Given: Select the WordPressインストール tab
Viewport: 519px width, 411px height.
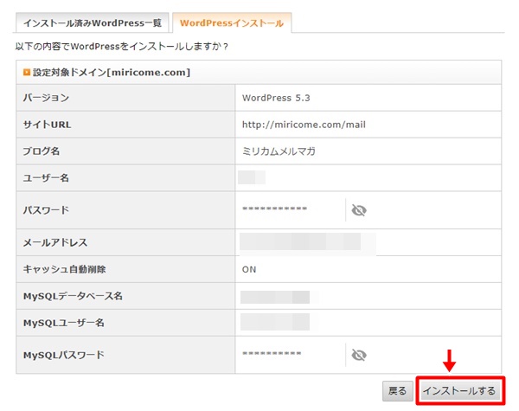Looking at the screenshot, I should [232, 22].
